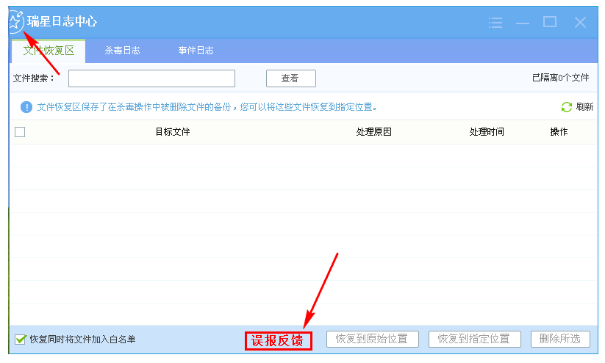605x363 pixels.
Task: Click the 操作 column header
Action: pos(559,132)
